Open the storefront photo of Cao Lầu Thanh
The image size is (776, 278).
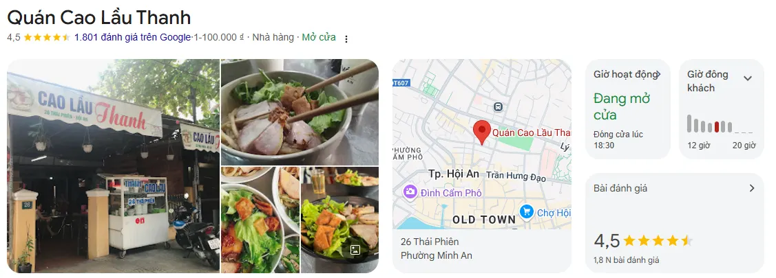(x=113, y=166)
